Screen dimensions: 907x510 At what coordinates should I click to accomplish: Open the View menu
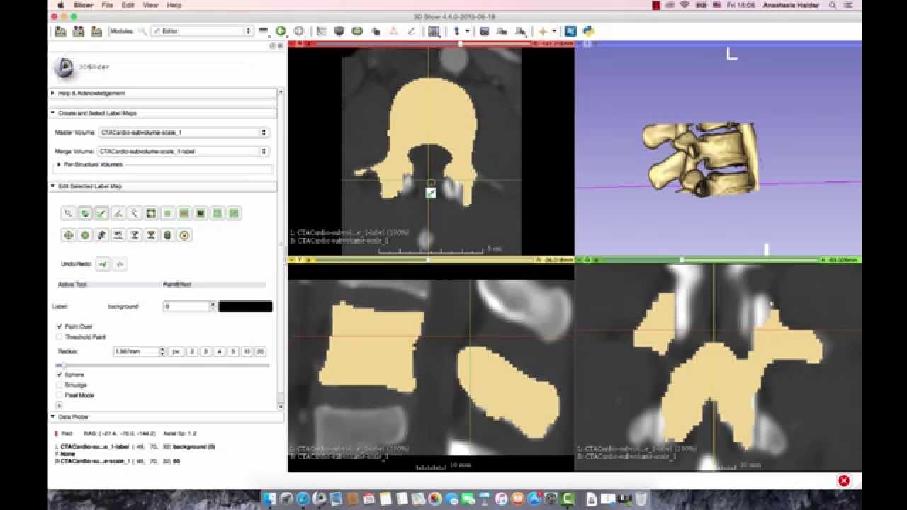tap(150, 5)
